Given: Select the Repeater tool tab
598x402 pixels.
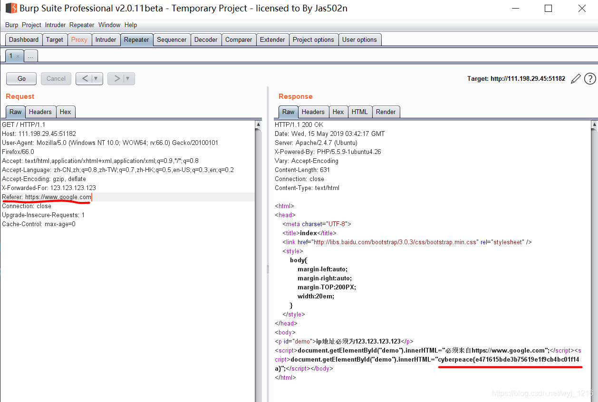Looking at the screenshot, I should [136, 40].
